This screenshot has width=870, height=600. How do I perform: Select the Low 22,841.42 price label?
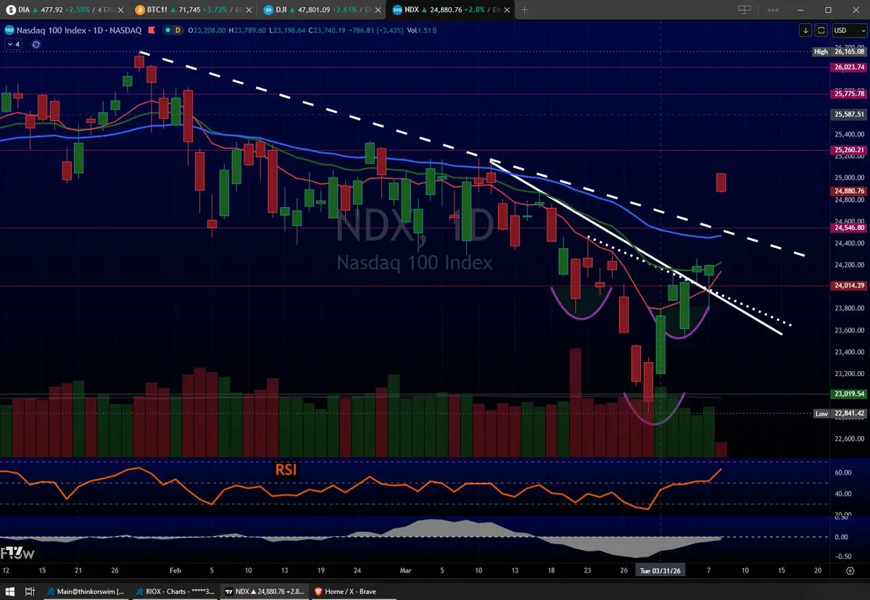840,414
